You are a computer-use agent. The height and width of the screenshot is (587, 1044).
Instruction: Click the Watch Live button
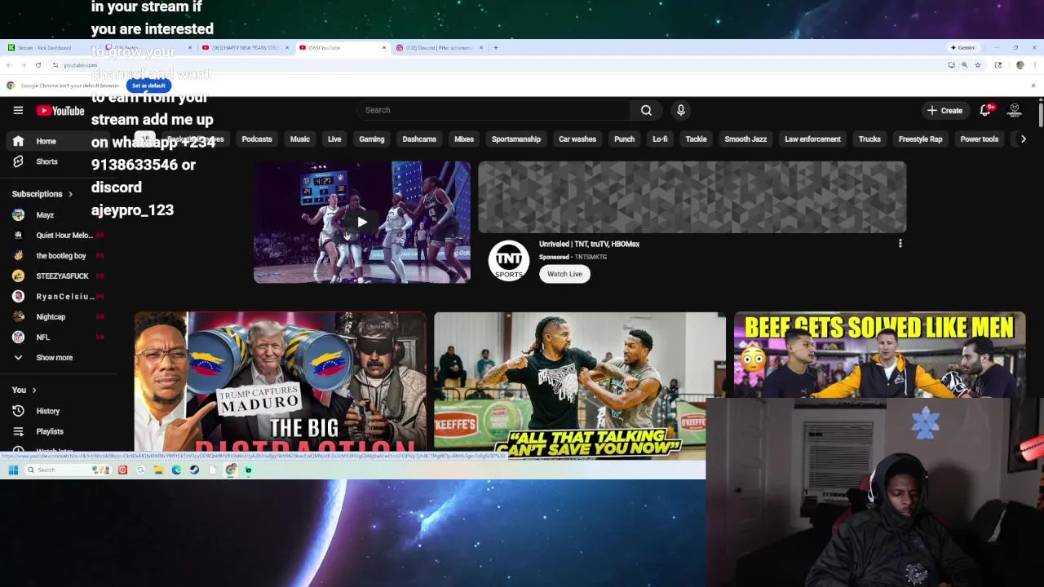pos(564,274)
